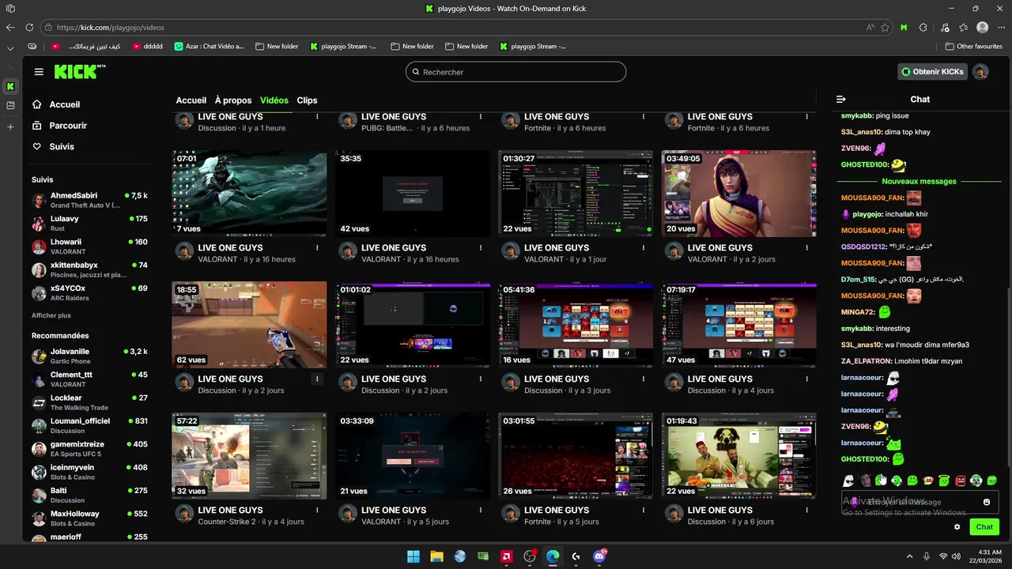Open the À propos tab
The height and width of the screenshot is (569, 1012).
[233, 100]
